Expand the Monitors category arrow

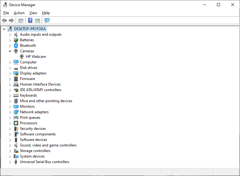point(10,107)
